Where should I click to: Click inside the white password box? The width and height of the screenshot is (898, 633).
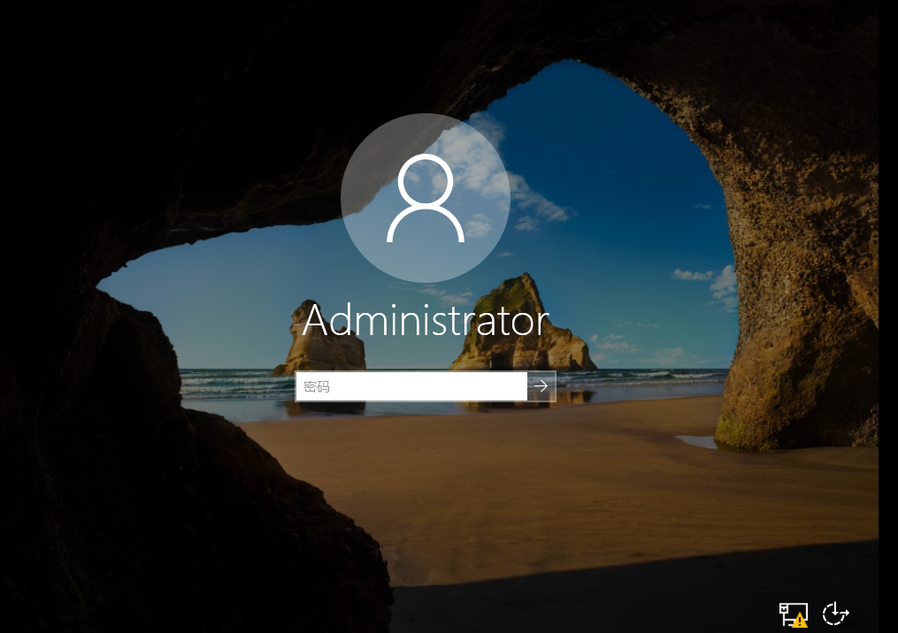tap(425, 386)
